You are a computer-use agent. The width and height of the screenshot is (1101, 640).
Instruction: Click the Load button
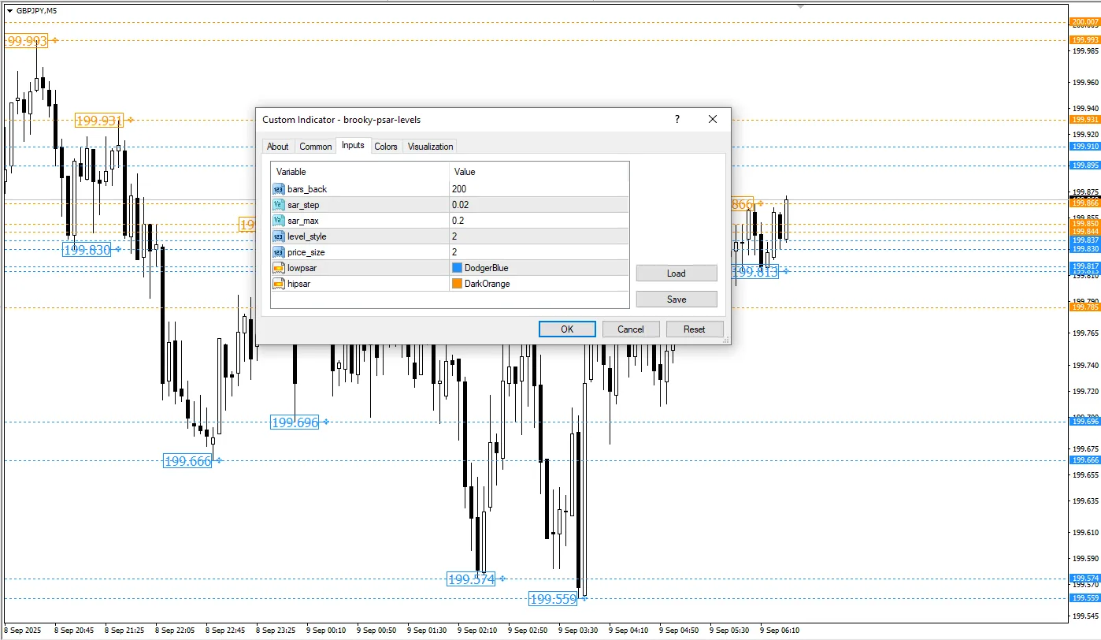pyautogui.click(x=677, y=273)
